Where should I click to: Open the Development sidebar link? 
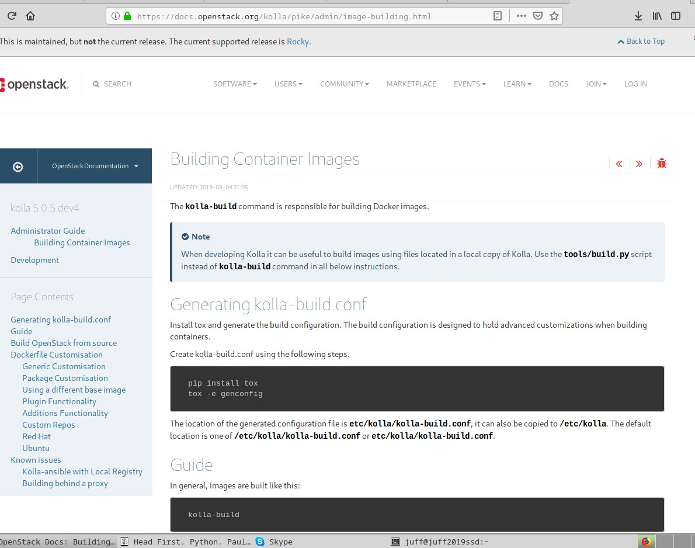(x=34, y=260)
